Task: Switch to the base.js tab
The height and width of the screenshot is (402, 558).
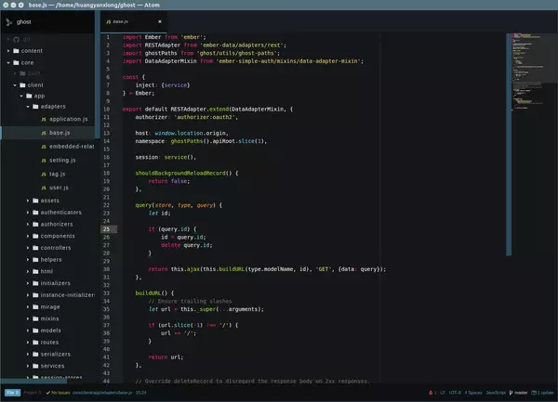Action: (x=133, y=21)
